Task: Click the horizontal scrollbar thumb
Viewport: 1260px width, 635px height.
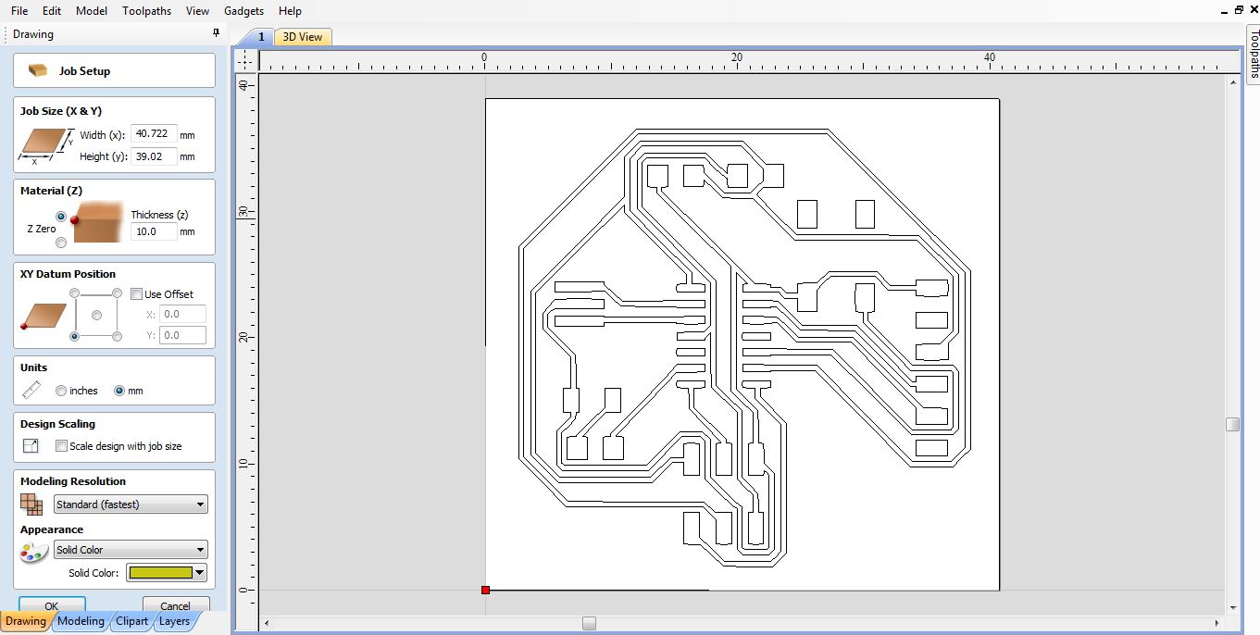Action: pos(589,623)
